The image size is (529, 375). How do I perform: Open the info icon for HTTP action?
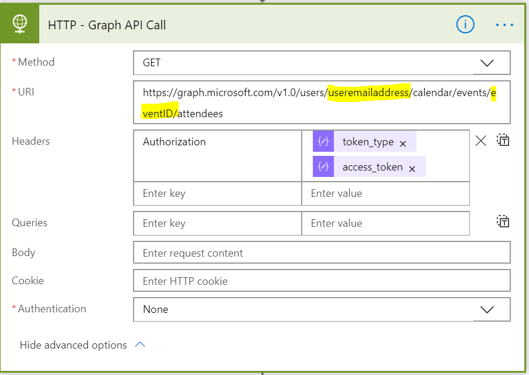465,25
